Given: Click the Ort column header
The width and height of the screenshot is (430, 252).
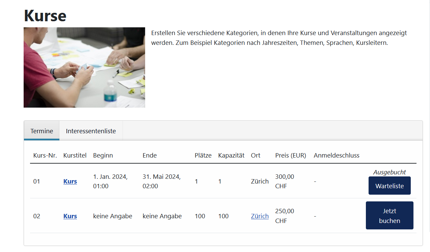Looking at the screenshot, I should (x=256, y=156).
